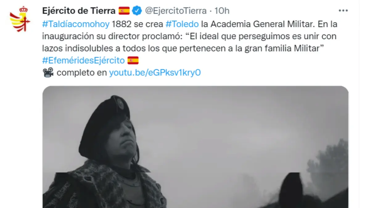
Task: Open the Ejército de Tierra profile avatar
Action: tap(20, 19)
